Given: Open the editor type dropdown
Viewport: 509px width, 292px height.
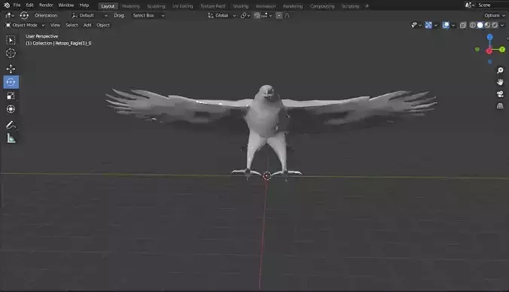Looking at the screenshot, I should 10,15.
